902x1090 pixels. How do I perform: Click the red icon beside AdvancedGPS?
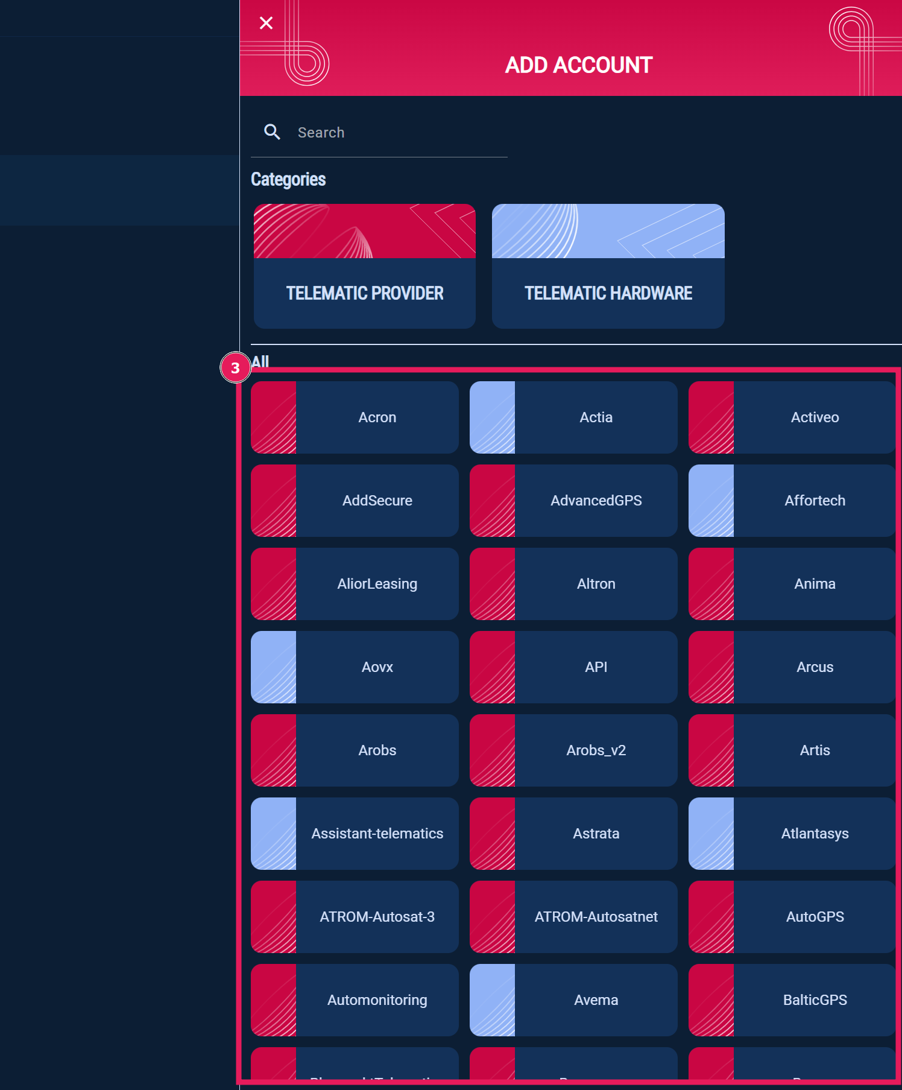point(492,501)
